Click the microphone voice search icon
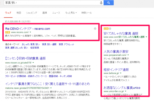 click(101, 3)
